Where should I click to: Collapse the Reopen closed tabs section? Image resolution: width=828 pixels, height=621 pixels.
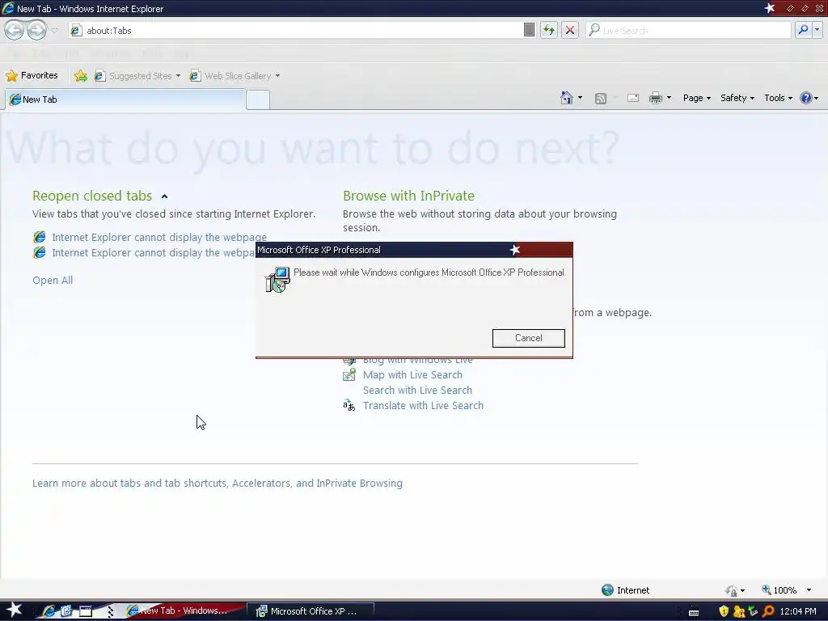point(164,196)
